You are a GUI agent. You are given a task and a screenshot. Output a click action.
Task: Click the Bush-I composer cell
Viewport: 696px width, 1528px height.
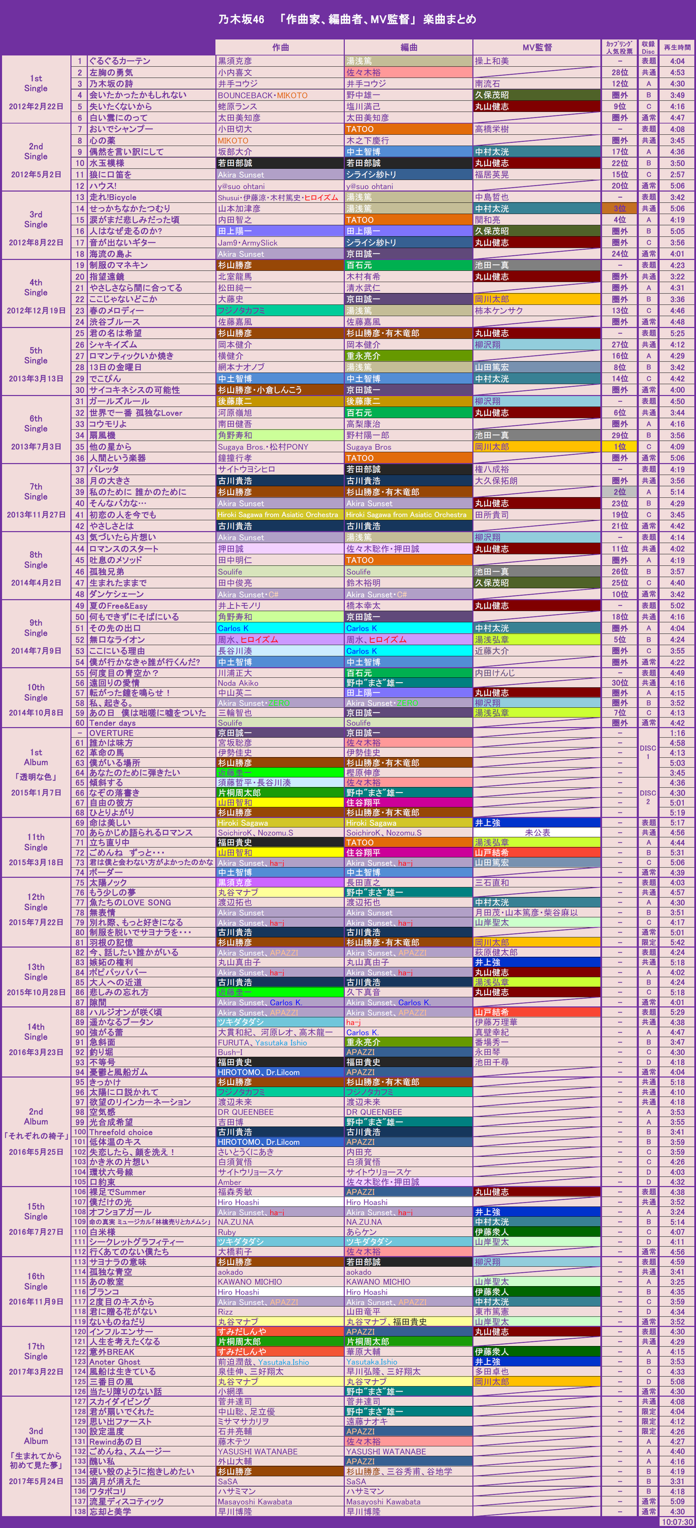(x=279, y=1052)
